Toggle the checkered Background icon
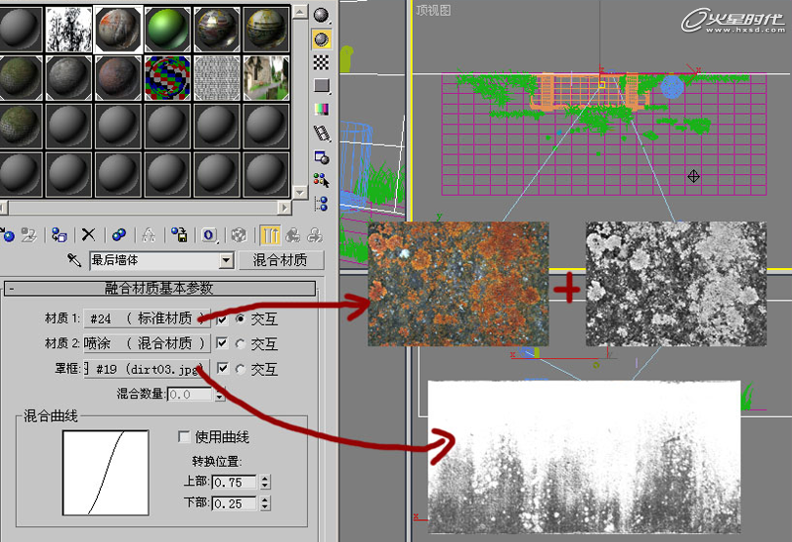This screenshot has height=542, width=792. 321,62
